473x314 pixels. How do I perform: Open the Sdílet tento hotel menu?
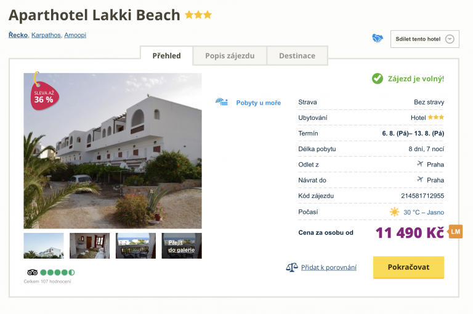419,39
